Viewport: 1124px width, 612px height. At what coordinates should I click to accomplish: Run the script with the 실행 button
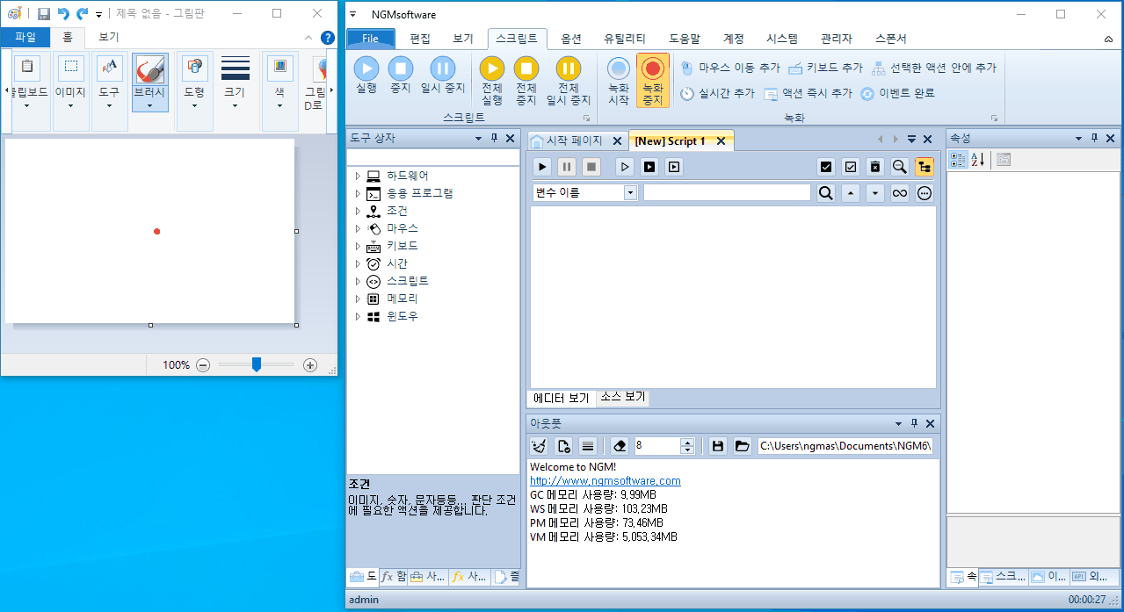coord(366,75)
